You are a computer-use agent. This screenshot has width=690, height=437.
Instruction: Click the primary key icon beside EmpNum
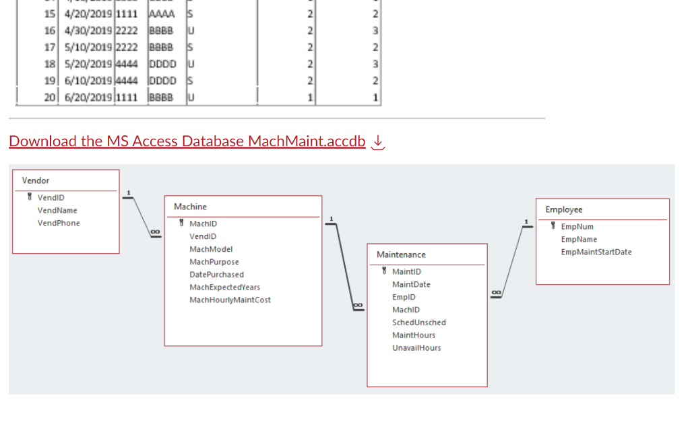point(554,227)
